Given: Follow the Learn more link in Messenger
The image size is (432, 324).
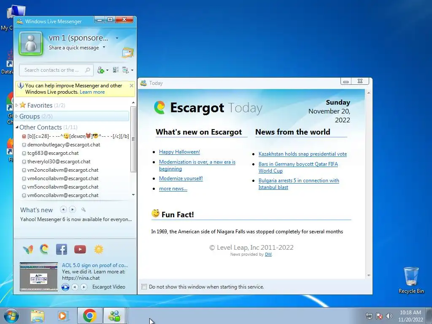Looking at the screenshot, I should click(92, 92).
